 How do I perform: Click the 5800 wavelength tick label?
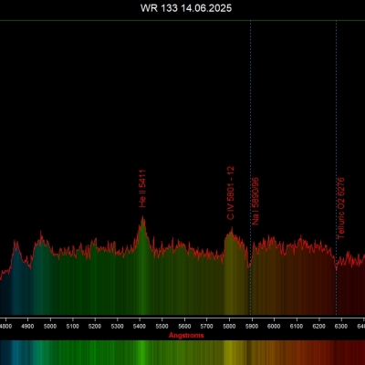pyautogui.click(x=229, y=327)
